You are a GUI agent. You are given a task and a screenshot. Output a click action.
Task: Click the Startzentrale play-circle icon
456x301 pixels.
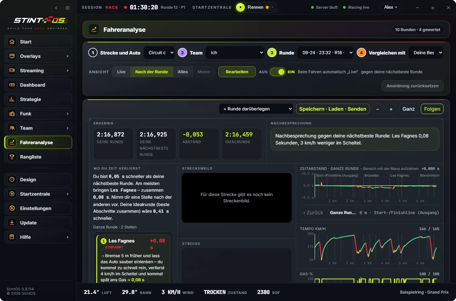12,194
